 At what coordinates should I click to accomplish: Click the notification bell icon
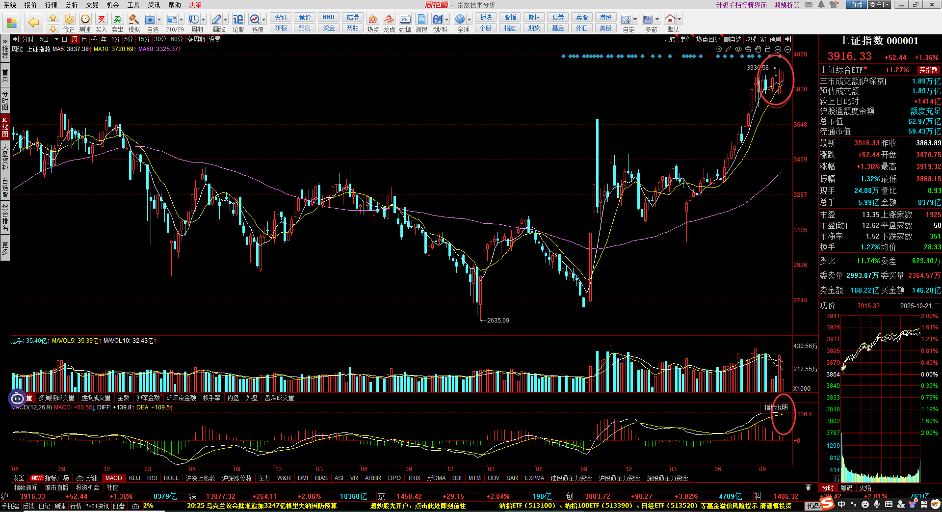pyautogui.click(x=821, y=5)
